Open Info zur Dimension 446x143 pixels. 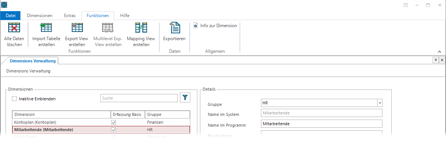(215, 26)
